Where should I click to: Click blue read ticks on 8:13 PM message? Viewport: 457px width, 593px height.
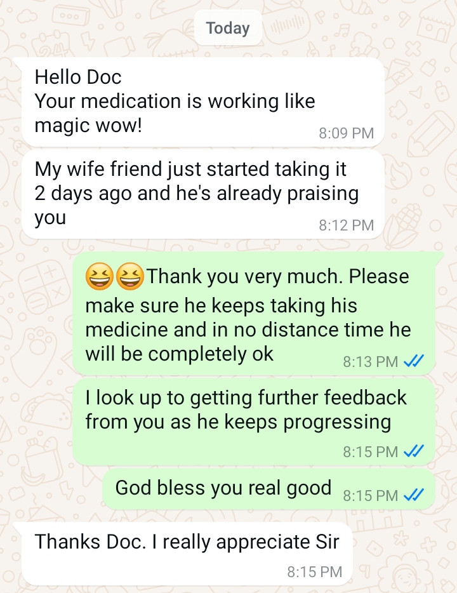tap(414, 361)
